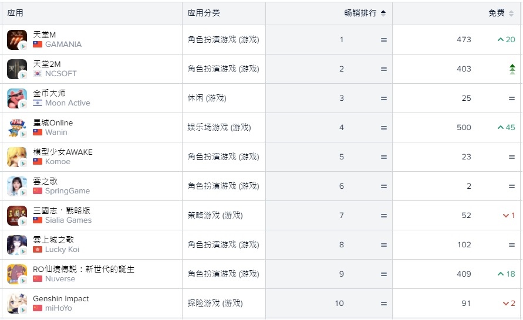Click the Genshin Impact app icon
This screenshot has height=320, width=523.
click(x=16, y=304)
